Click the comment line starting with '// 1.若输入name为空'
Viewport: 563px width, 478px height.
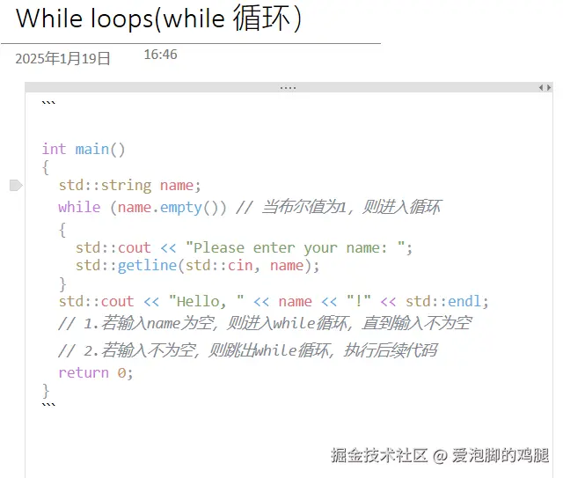click(x=265, y=323)
